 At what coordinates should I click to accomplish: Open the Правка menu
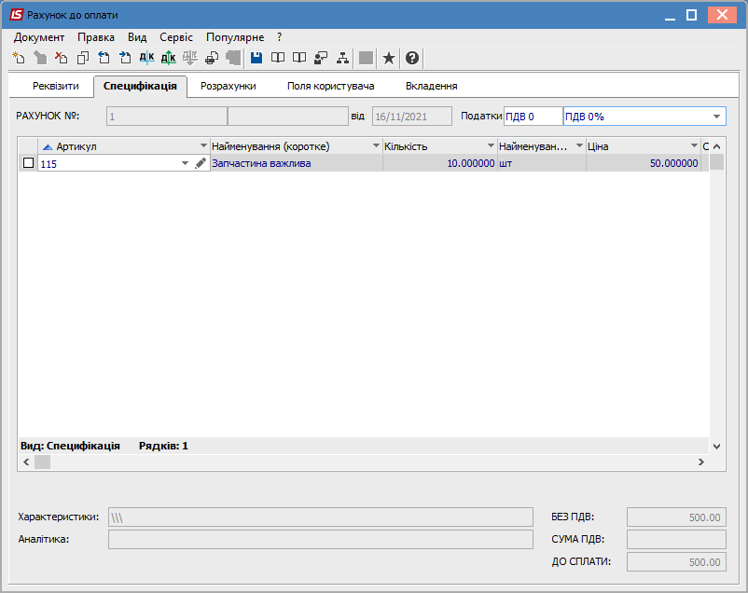coord(96,37)
